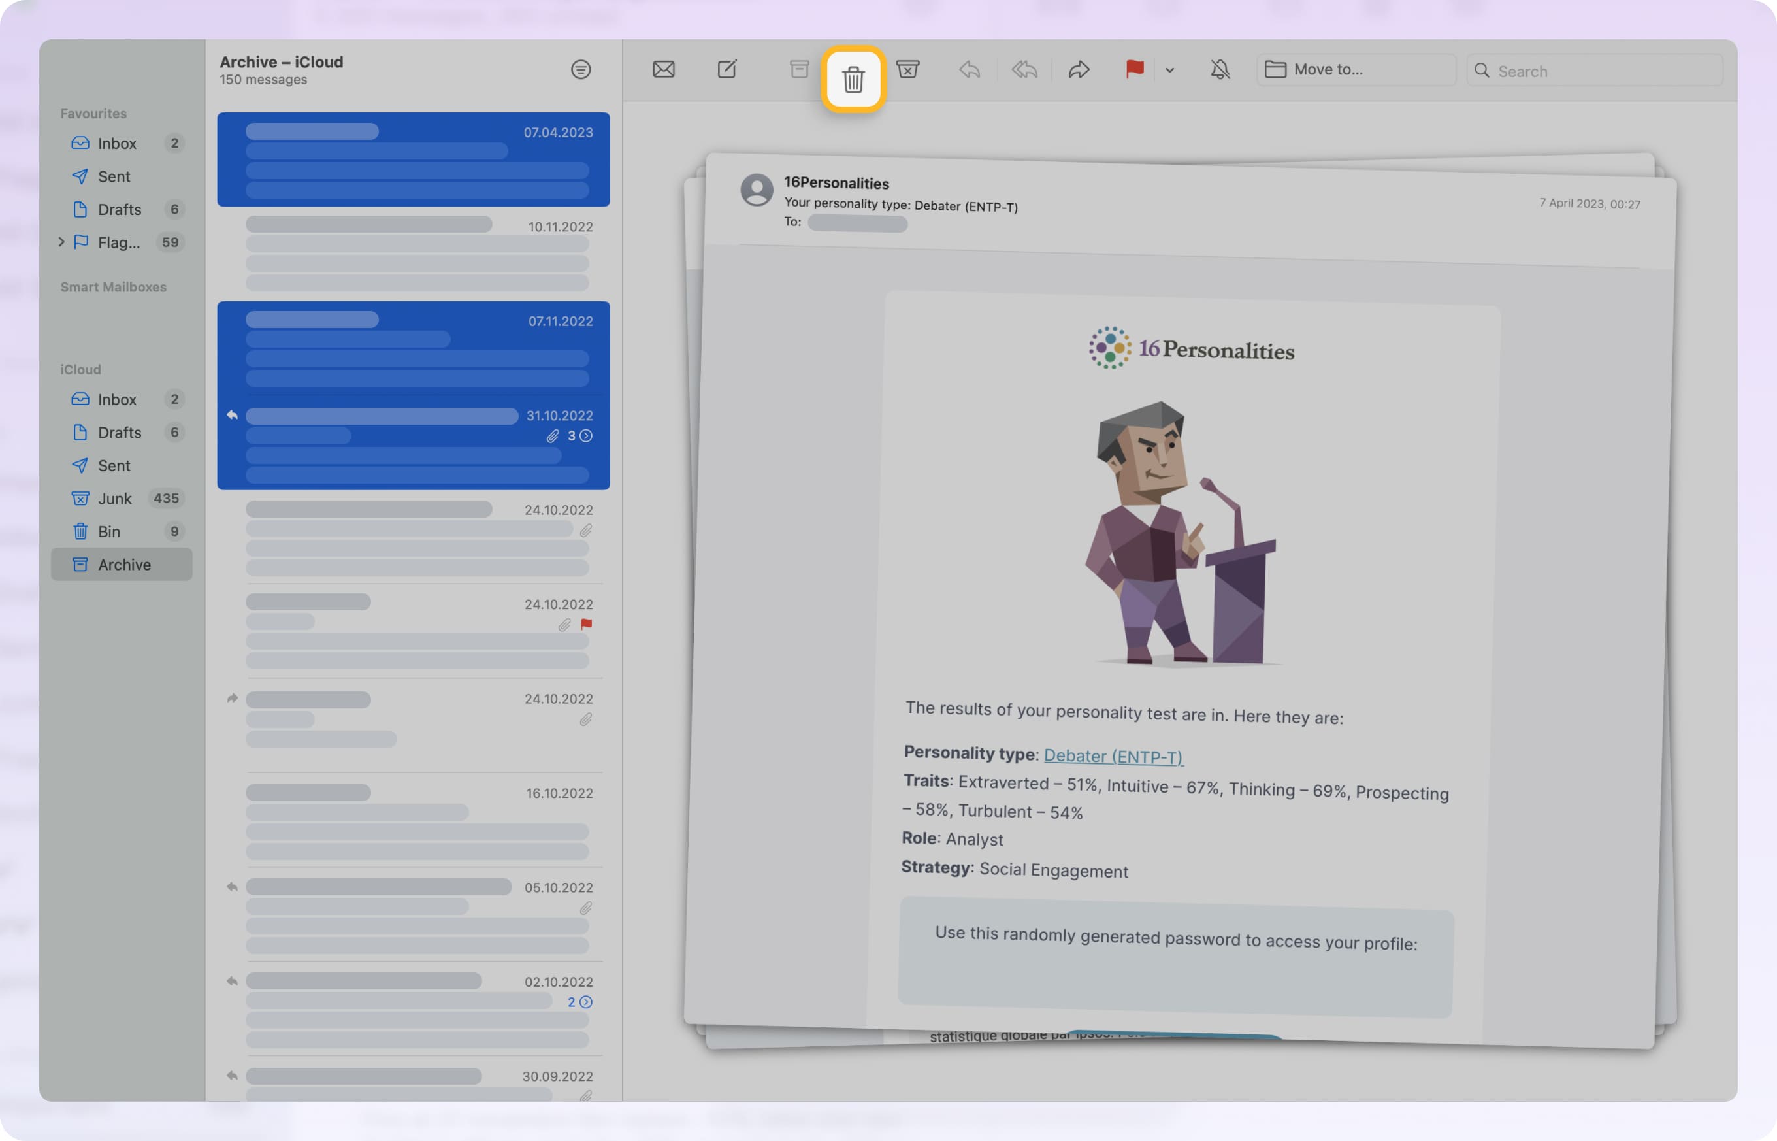Click the Get Mail envelope icon
The image size is (1777, 1141).
(x=664, y=70)
